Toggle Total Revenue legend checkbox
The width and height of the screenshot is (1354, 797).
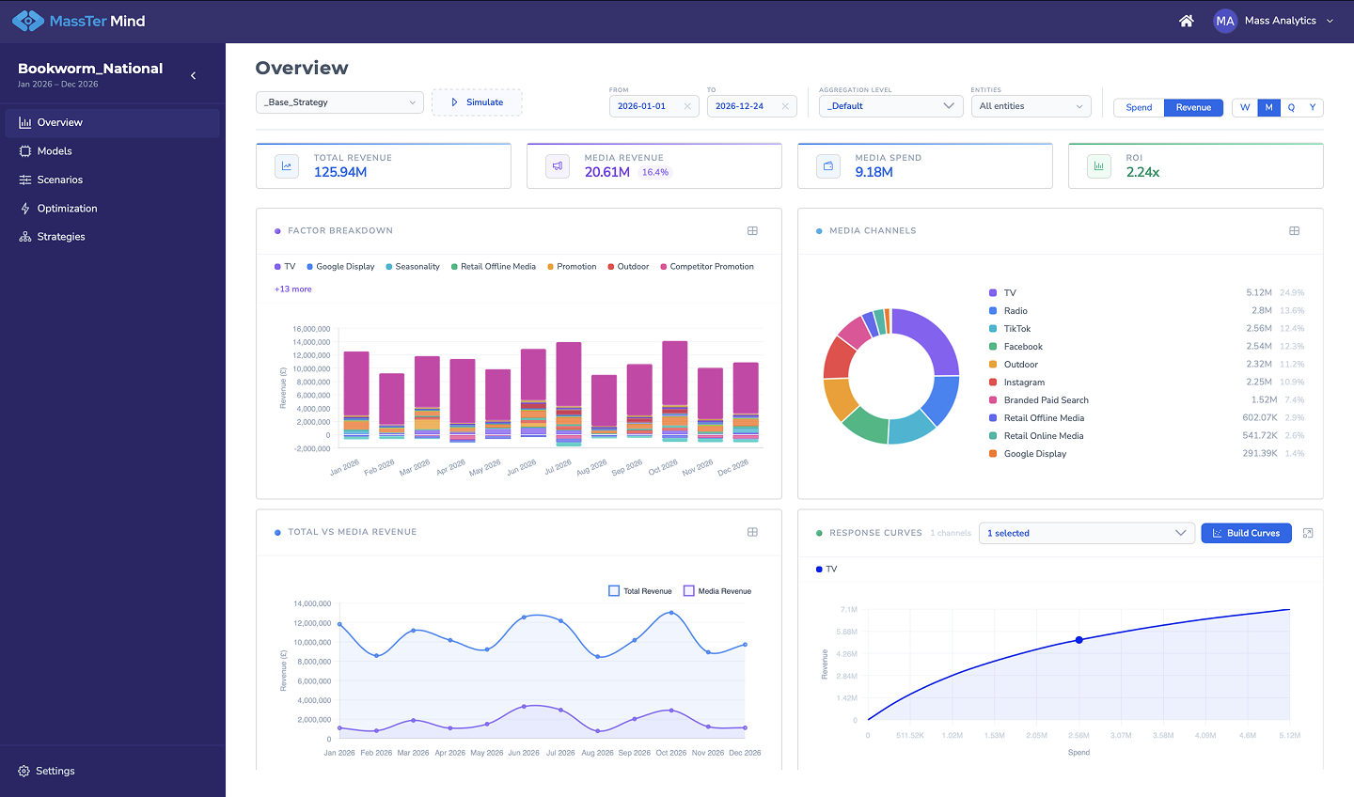point(614,591)
